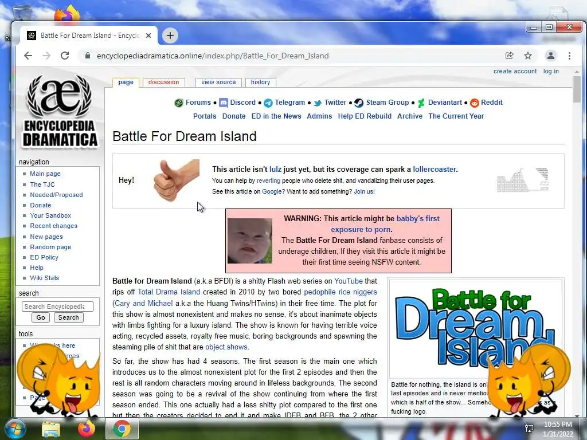Open the Total Drama Island link

pos(169,292)
